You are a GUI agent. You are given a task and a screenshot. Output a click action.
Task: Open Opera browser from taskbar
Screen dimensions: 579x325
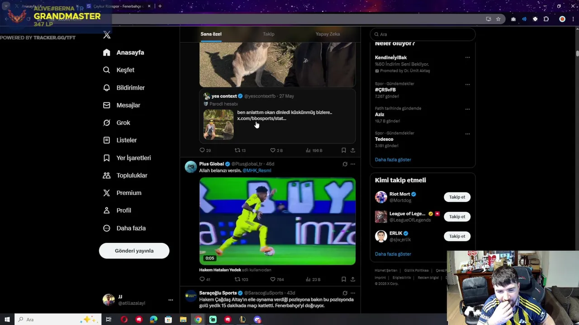pyautogui.click(x=124, y=320)
